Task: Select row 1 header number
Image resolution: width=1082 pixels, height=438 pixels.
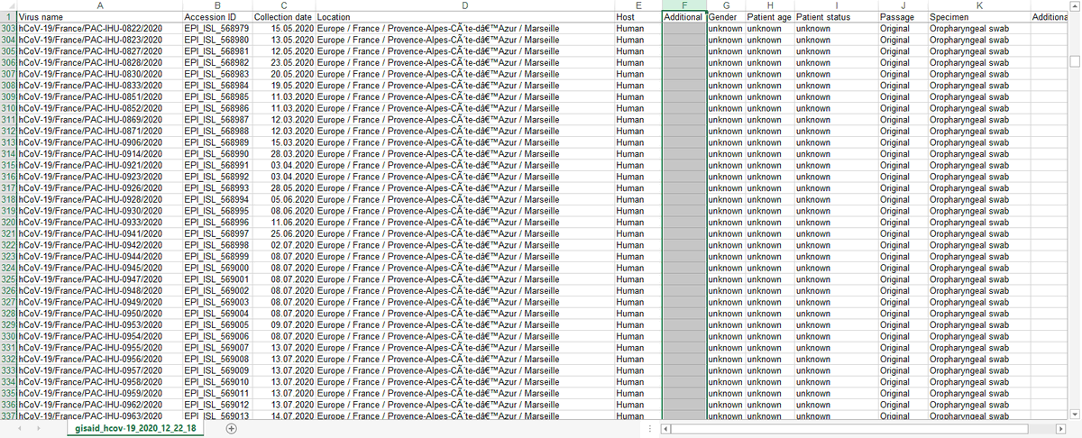Action: coord(8,17)
